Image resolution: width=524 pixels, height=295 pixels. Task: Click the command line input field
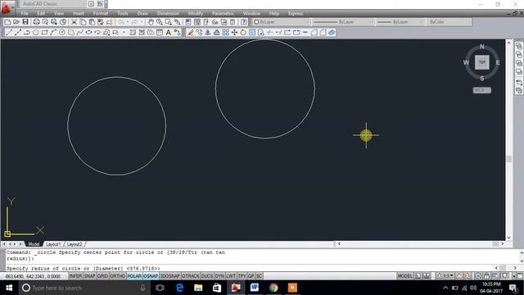[249, 268]
